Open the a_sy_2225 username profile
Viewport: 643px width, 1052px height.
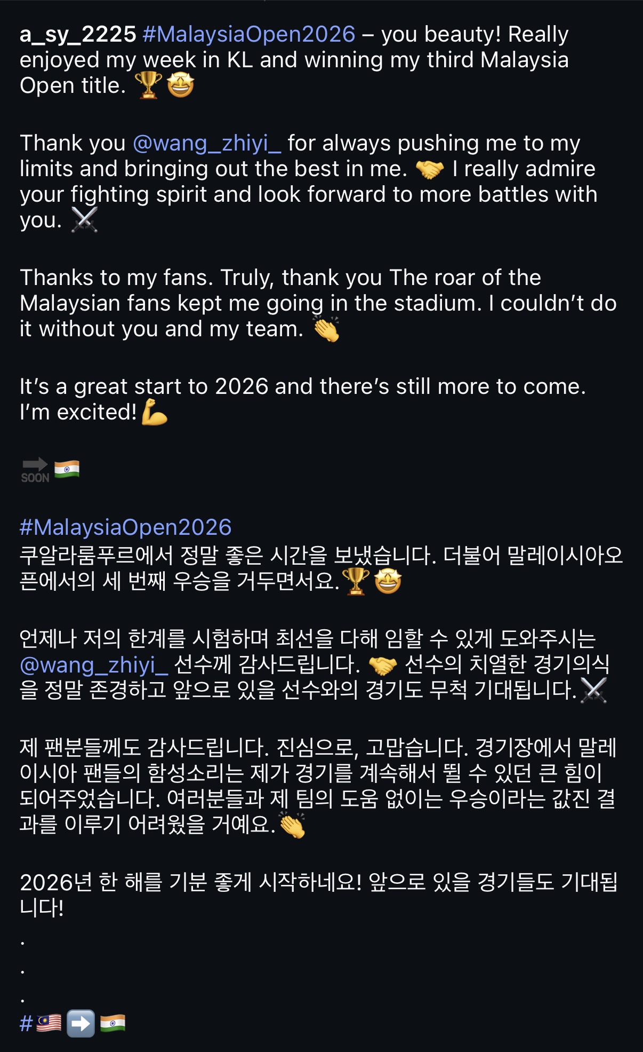78,35
